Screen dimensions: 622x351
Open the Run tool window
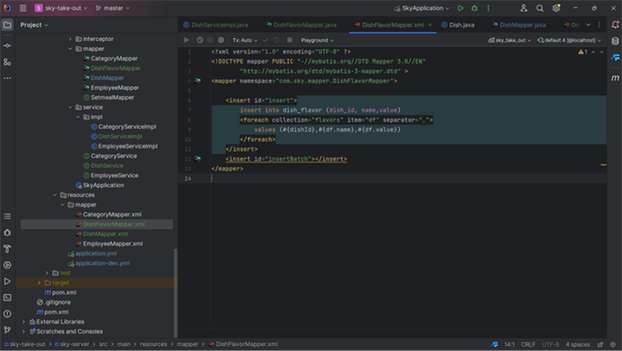pyautogui.click(x=7, y=281)
